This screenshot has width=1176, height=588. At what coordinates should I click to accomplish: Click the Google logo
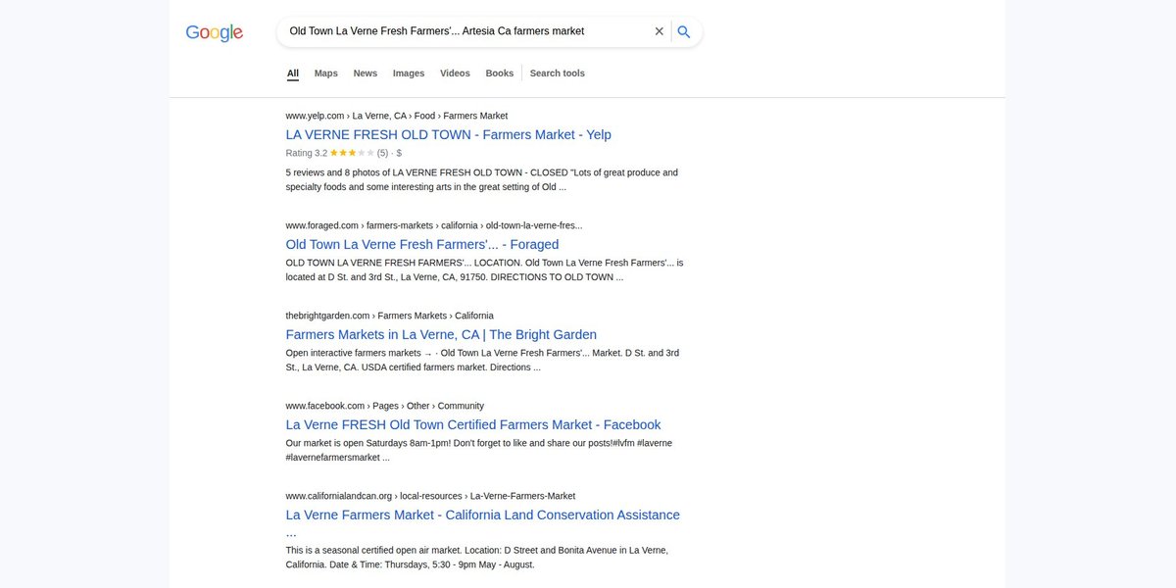click(x=215, y=32)
